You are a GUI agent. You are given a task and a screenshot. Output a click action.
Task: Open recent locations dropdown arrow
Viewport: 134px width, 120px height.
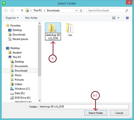[17, 11]
